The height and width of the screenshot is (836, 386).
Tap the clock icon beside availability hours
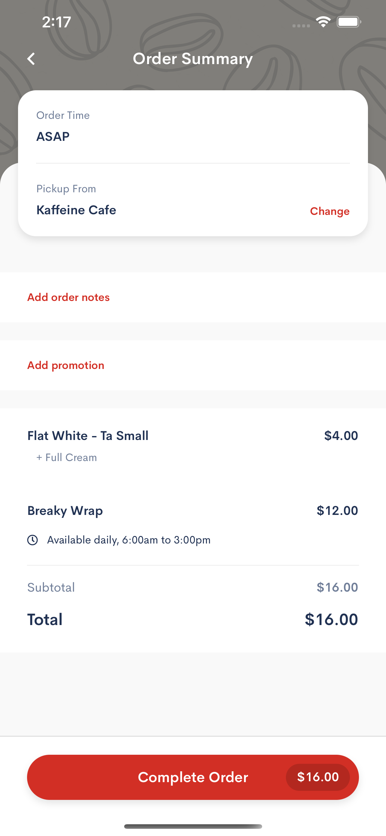click(x=32, y=540)
